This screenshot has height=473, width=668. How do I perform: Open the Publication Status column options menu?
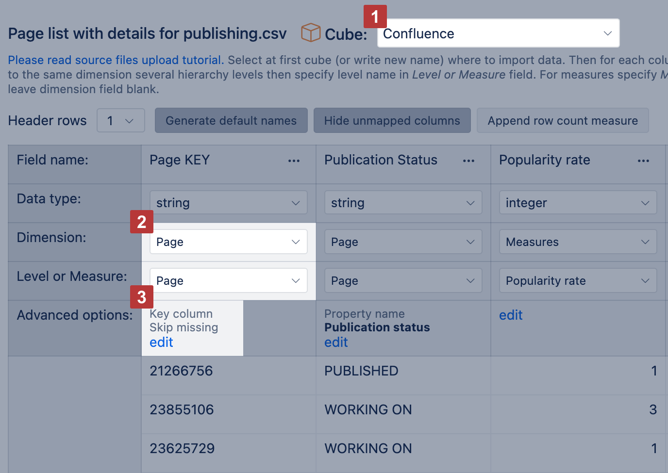click(468, 161)
